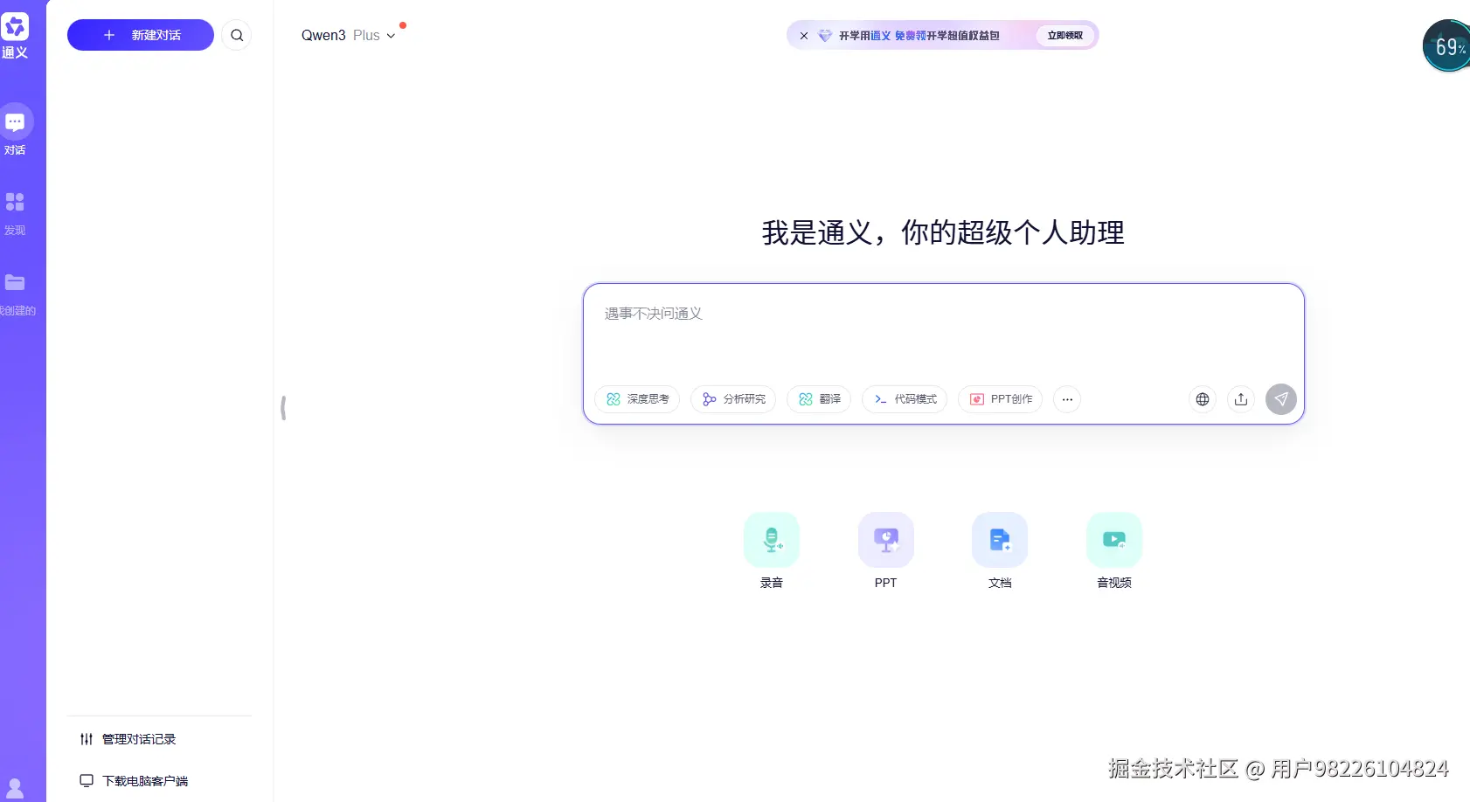This screenshot has width=1470, height=802.
Task: Click the 文档 (document) feature icon
Action: pyautogui.click(x=1000, y=539)
